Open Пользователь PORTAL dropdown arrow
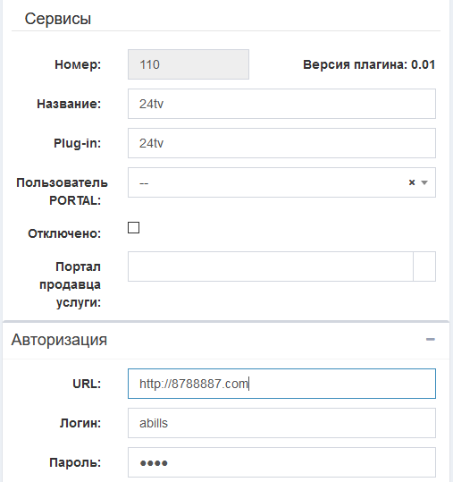The image size is (453, 482). pyautogui.click(x=424, y=182)
